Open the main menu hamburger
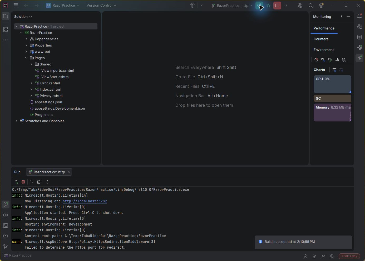365x261 pixels. (16, 6)
